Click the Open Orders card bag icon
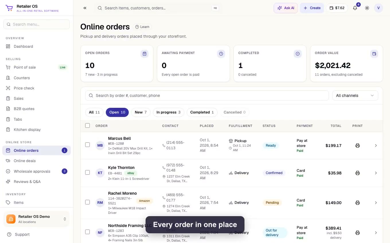 pos(145,54)
